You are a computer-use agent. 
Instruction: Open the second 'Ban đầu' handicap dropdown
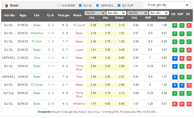coord(159,13)
